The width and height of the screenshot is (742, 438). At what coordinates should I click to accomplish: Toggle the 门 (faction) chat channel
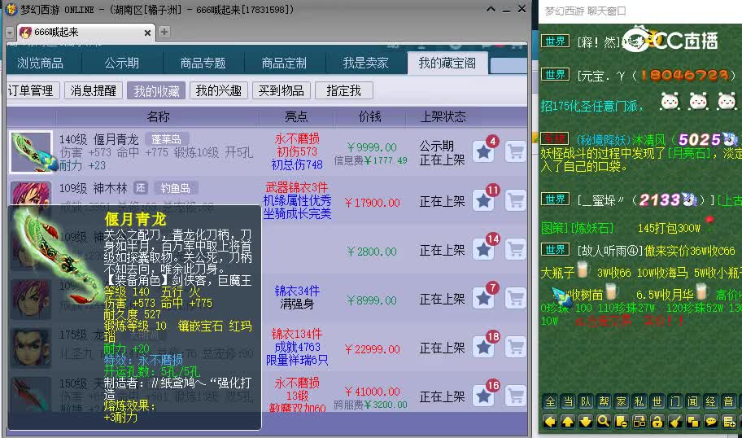pyautogui.click(x=674, y=402)
